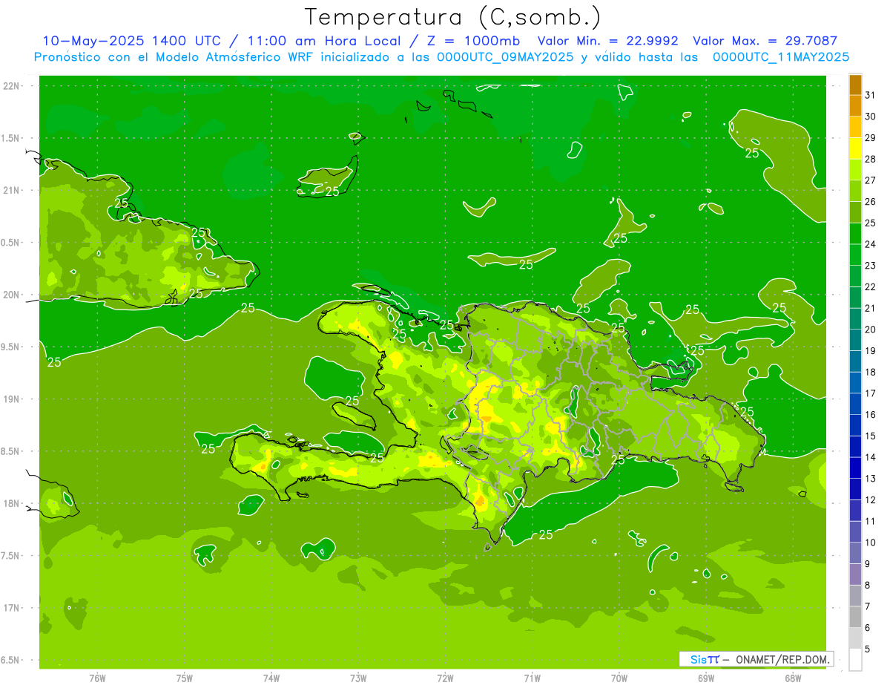
Task: Click the '22' label on the color scale
Action: (871, 286)
